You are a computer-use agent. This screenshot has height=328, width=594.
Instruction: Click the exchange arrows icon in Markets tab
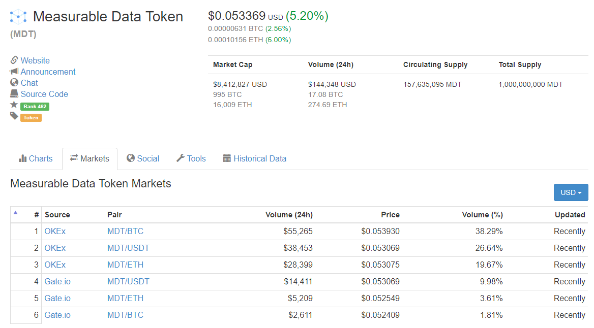click(74, 158)
